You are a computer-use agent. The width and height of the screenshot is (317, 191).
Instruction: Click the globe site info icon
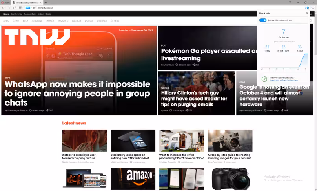pos(34,8)
